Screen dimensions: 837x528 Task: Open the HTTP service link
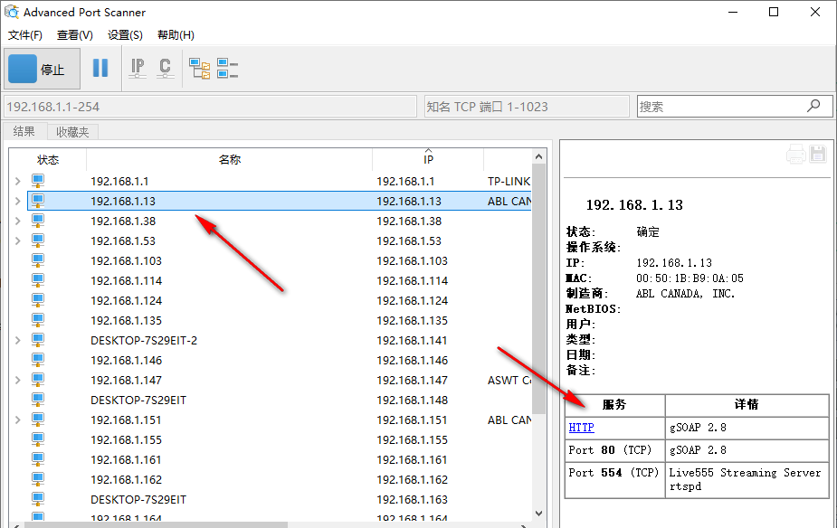582,428
